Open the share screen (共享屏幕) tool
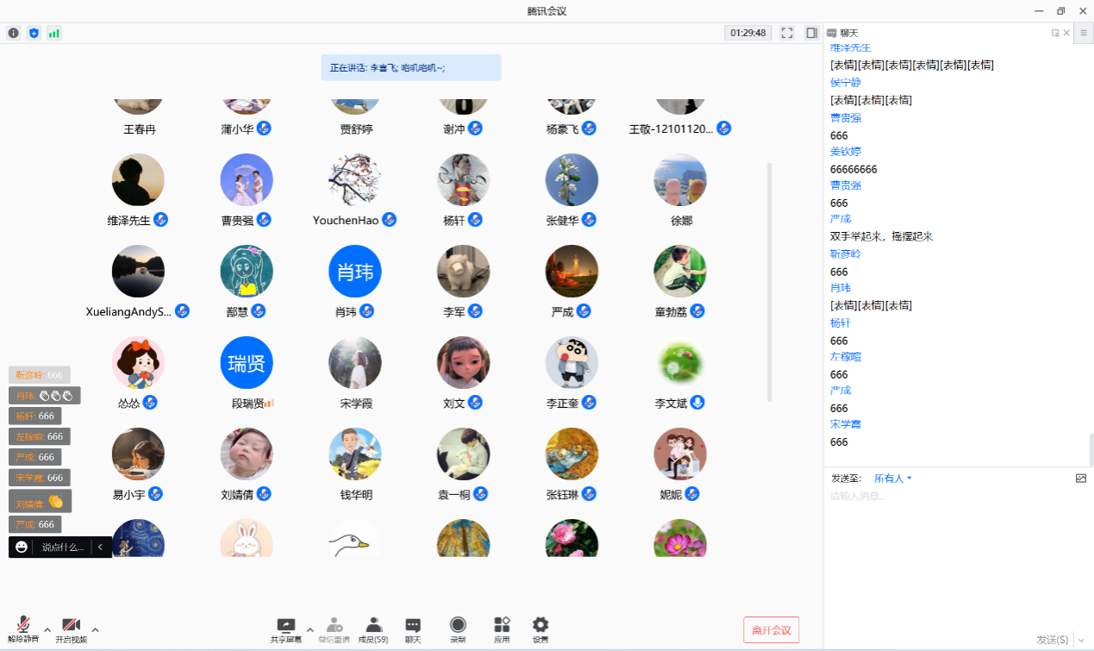The image size is (1094, 651). 286,629
